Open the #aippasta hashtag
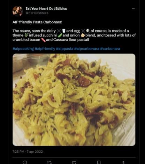Image resolution: width=145 pixels, height=164 pixels. (x=64, y=49)
